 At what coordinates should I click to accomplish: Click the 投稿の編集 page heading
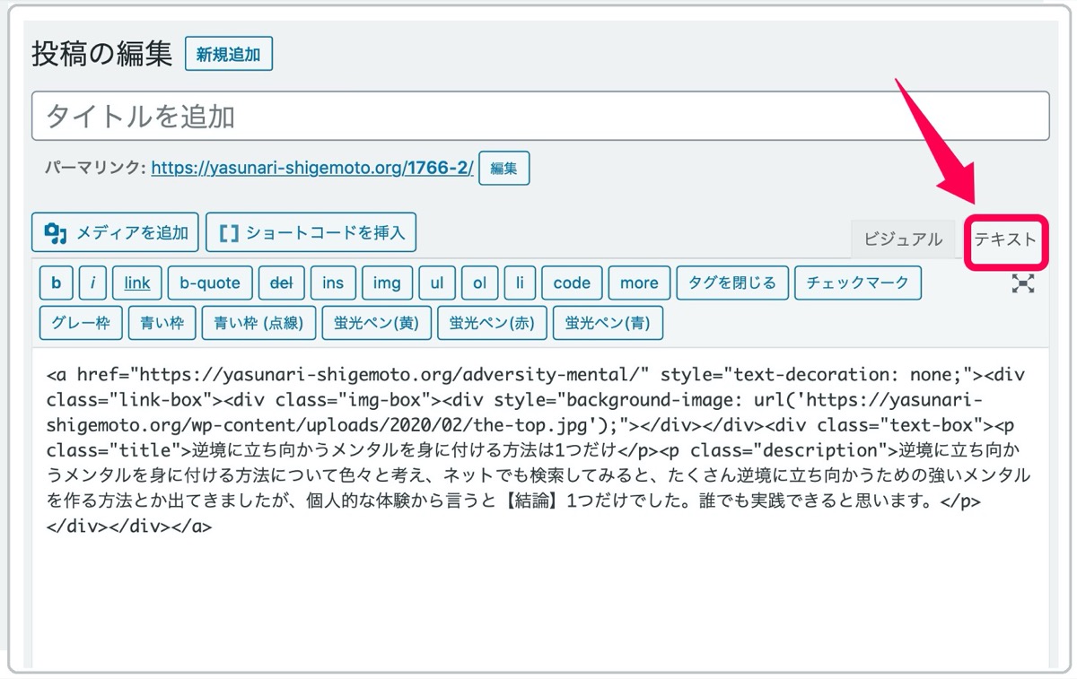pyautogui.click(x=101, y=54)
